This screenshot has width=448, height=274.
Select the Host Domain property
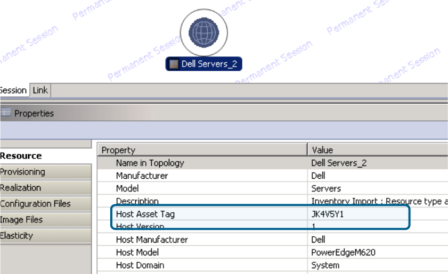point(140,265)
